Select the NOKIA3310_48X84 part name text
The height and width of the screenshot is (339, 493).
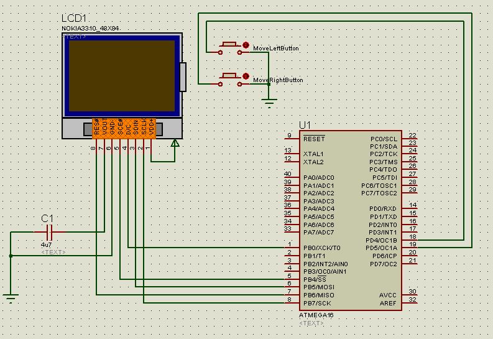coord(90,29)
